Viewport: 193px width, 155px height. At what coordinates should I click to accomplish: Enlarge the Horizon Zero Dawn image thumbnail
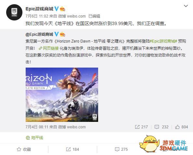62,95
